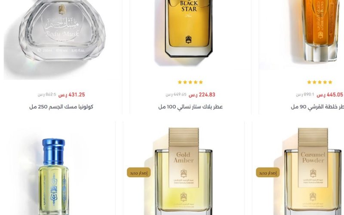Image resolution: width=344 pixels, height=215 pixels.
Task: Click the first star of Black Star rating
Action: [x=180, y=82]
